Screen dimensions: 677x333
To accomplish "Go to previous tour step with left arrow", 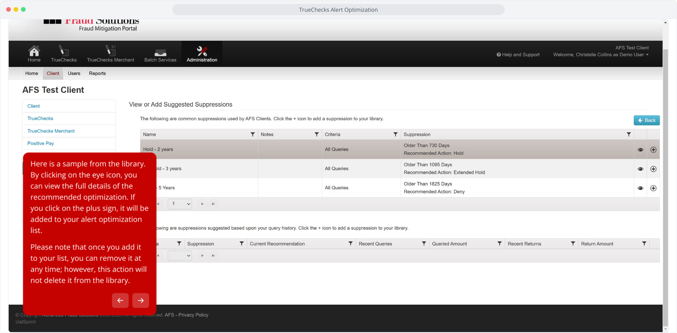I will [x=120, y=300].
